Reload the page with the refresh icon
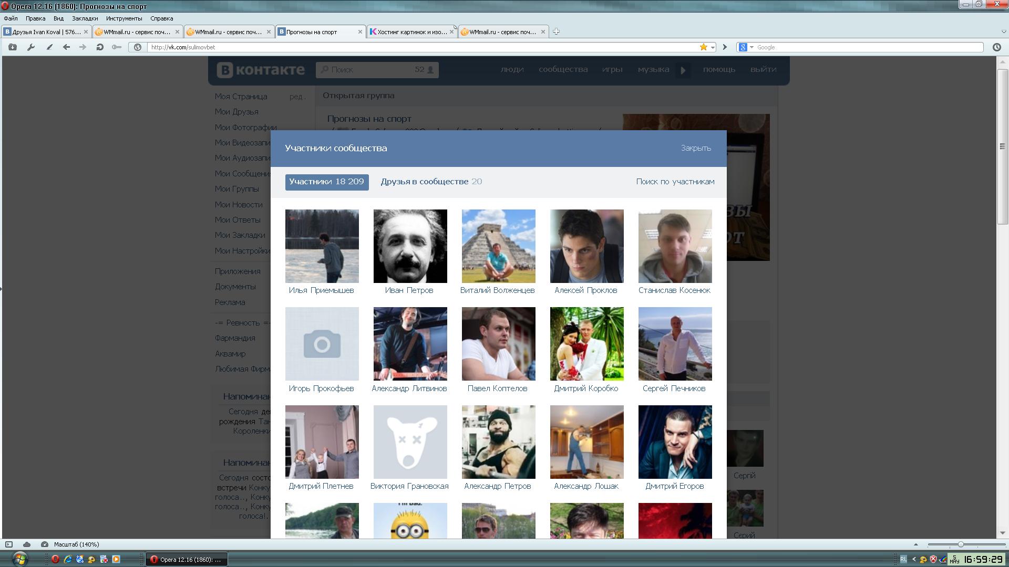This screenshot has height=567, width=1009. click(100, 47)
